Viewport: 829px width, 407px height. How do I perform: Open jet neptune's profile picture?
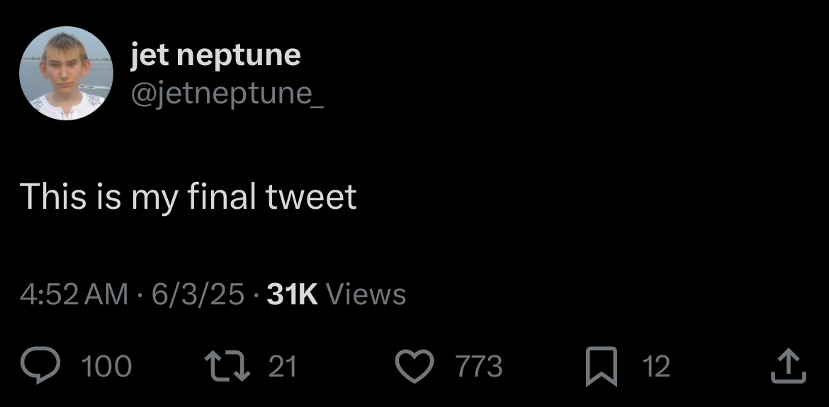[66, 73]
